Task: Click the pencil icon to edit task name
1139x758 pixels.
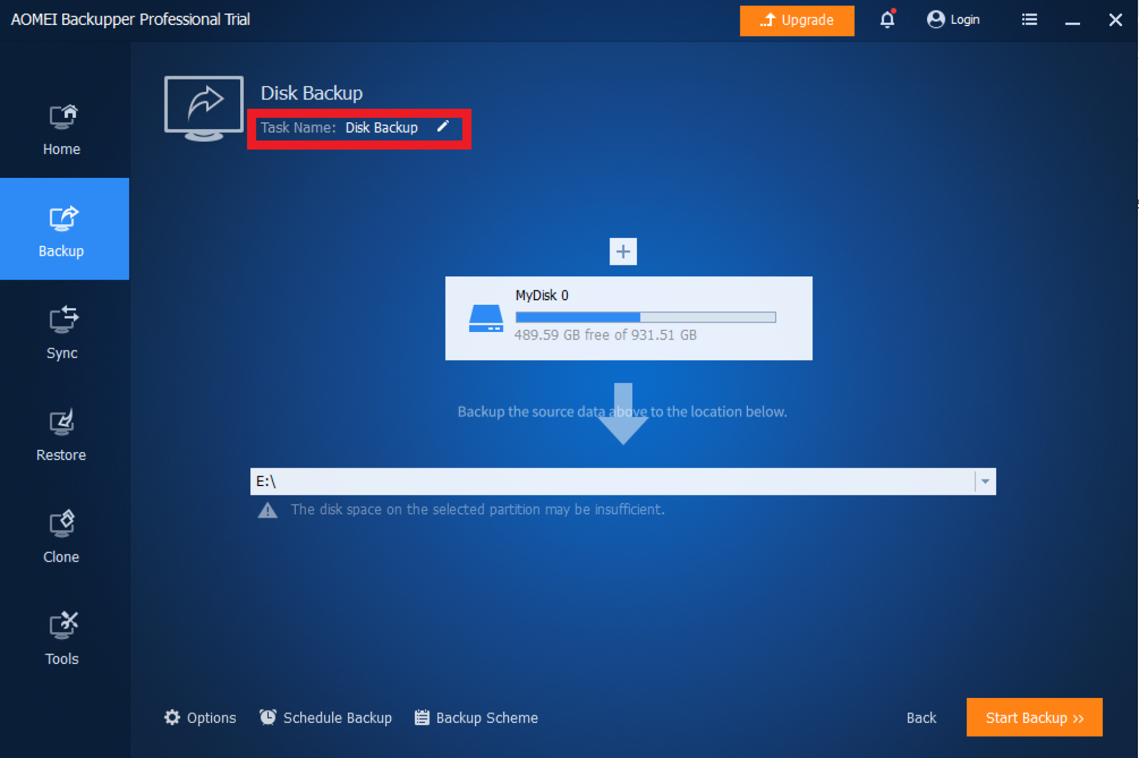Action: click(443, 127)
